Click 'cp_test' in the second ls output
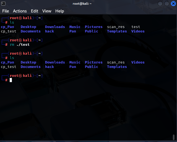177x142 pixels. pos(9,67)
